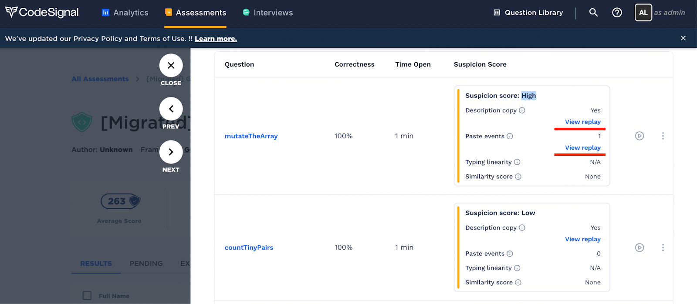This screenshot has width=697, height=304.
Task: View replay for mutateTheArray paste events
Action: [582, 148]
